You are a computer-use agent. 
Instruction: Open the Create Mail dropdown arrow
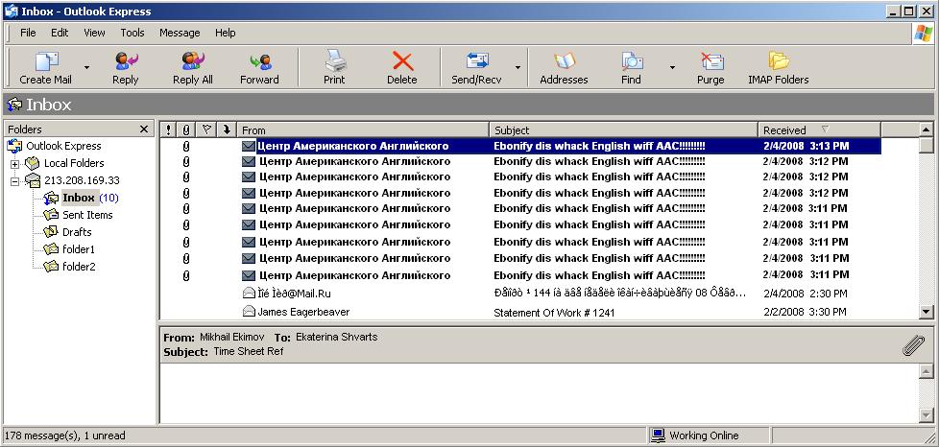(87, 68)
